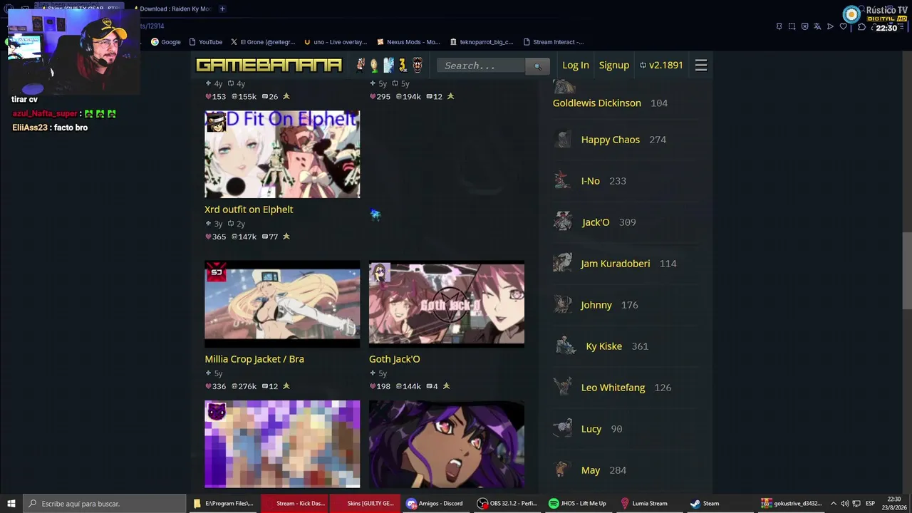Open the May character icon
The height and width of the screenshot is (513, 912).
(x=563, y=470)
